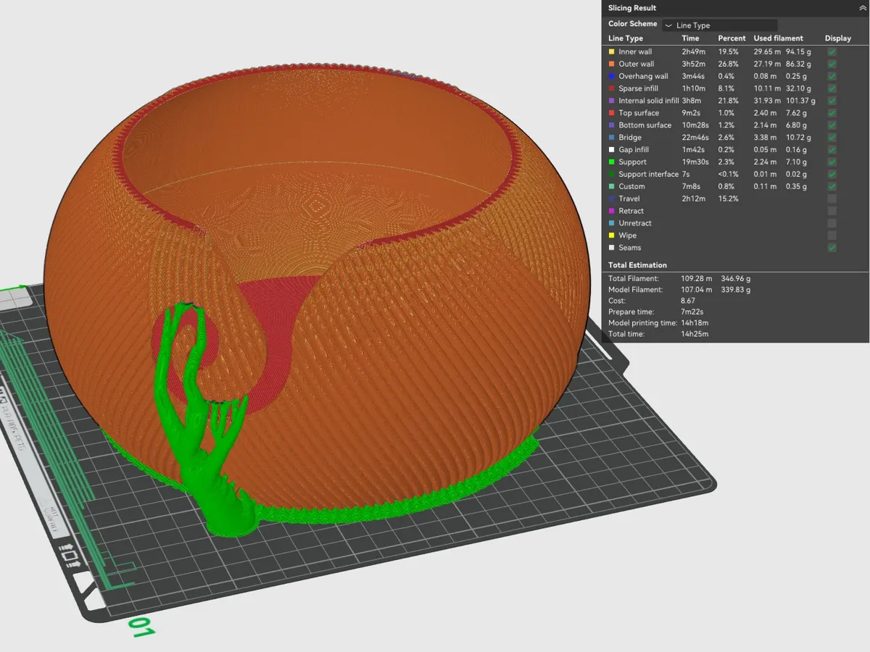This screenshot has width=870, height=652.
Task: Click the magenta Retract color swatch
Action: point(611,211)
